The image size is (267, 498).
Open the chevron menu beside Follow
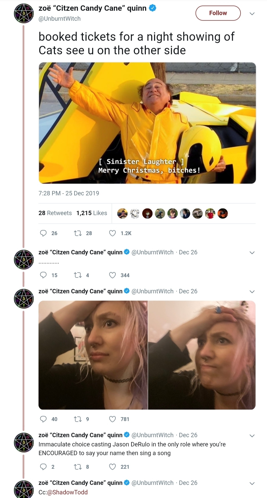tap(252, 14)
